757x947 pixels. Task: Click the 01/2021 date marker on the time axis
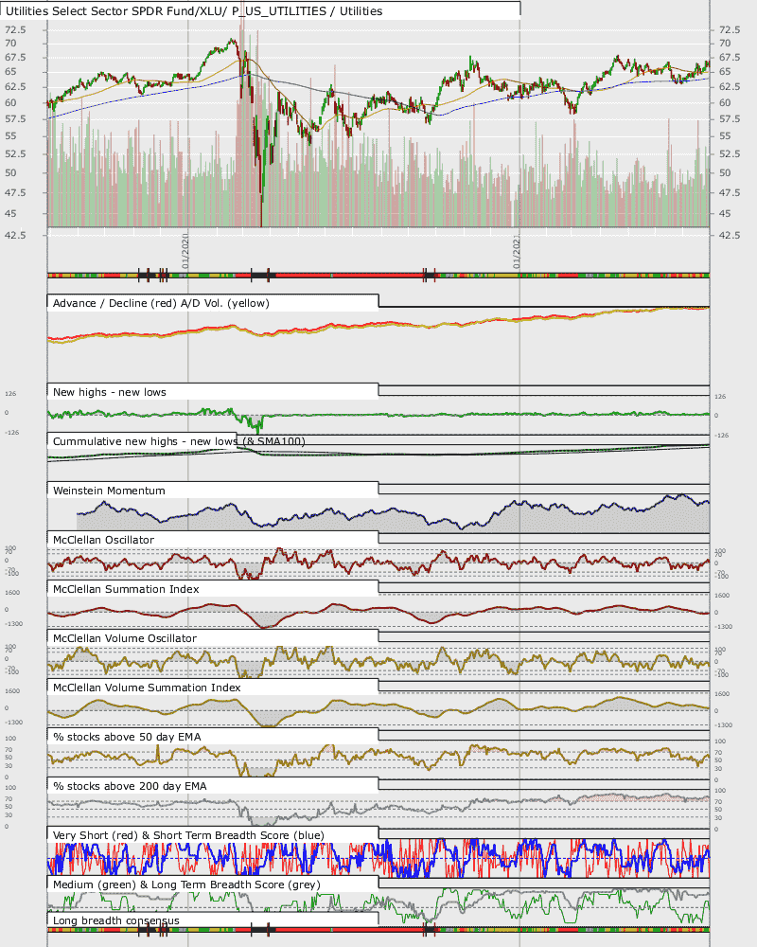[516, 251]
